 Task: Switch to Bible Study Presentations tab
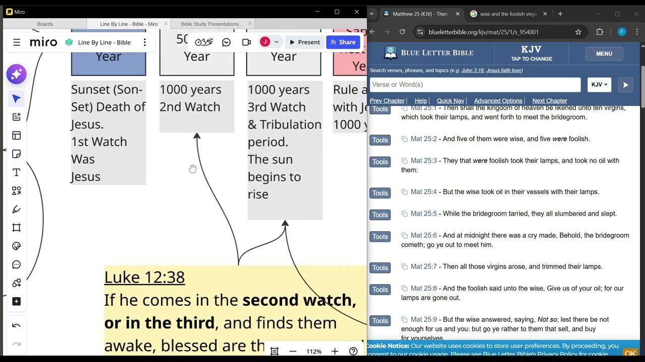[x=211, y=24]
